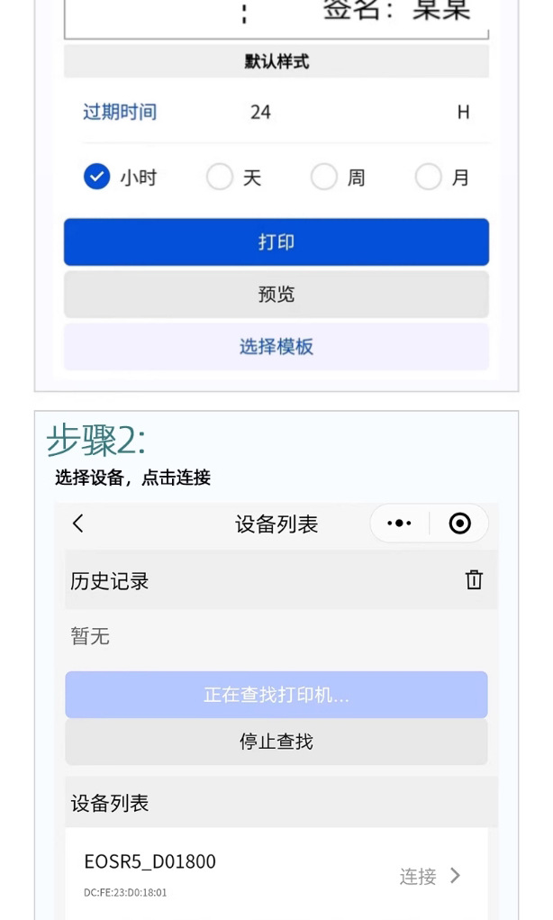553x920 pixels.
Task: Open 预览 preview button
Action: 276,295
